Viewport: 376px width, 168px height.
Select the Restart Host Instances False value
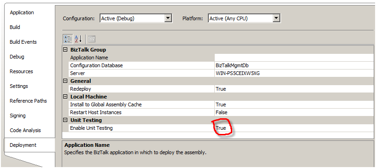click(x=294, y=112)
